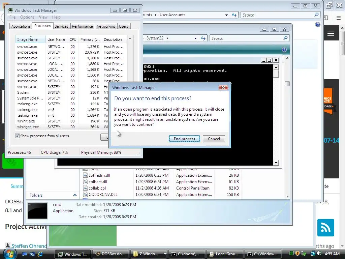Select the System Idle Process row
This screenshot has width=345, height=259.
[x=62, y=98]
